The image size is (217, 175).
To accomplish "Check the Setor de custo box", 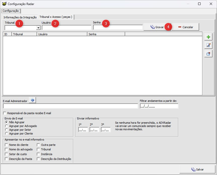I will [x=6, y=154].
